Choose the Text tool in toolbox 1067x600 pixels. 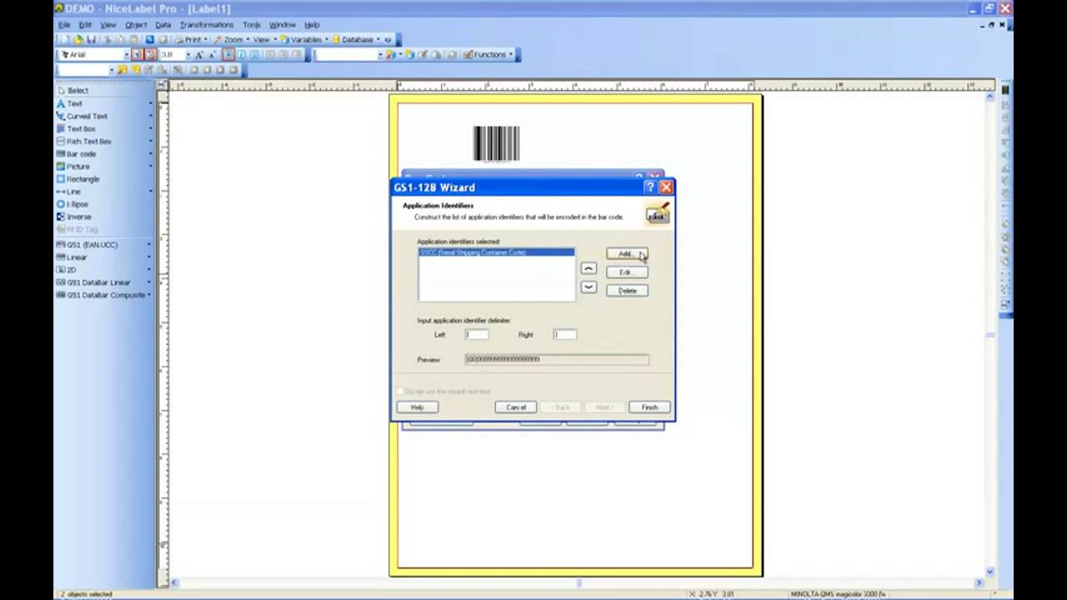tap(69, 103)
